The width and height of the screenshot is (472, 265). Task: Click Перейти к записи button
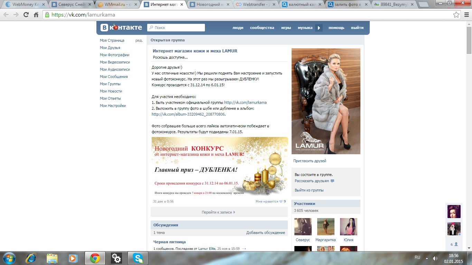[x=219, y=212]
